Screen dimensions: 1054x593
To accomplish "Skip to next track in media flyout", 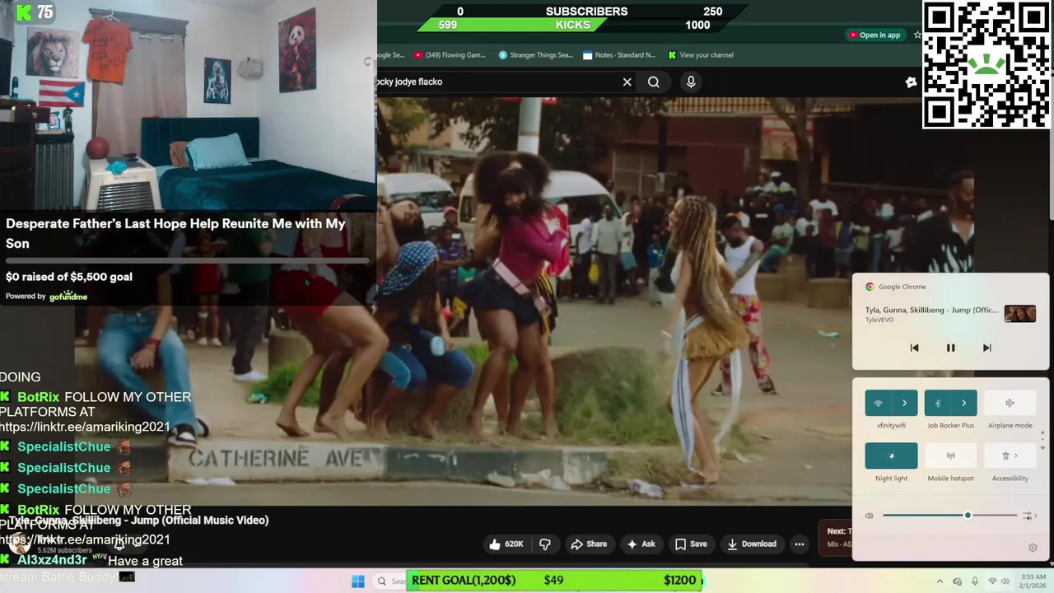I will [x=986, y=348].
